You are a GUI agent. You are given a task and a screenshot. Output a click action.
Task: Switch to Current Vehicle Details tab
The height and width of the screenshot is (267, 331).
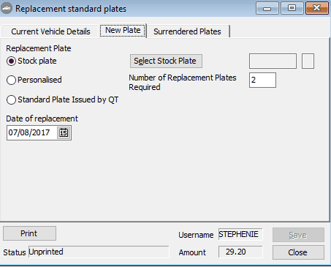coord(50,31)
